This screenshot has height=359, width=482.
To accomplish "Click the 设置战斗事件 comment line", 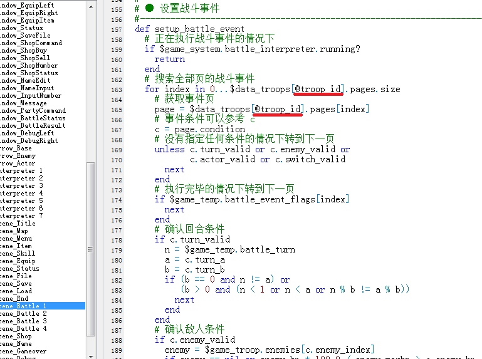I will 177,8.
